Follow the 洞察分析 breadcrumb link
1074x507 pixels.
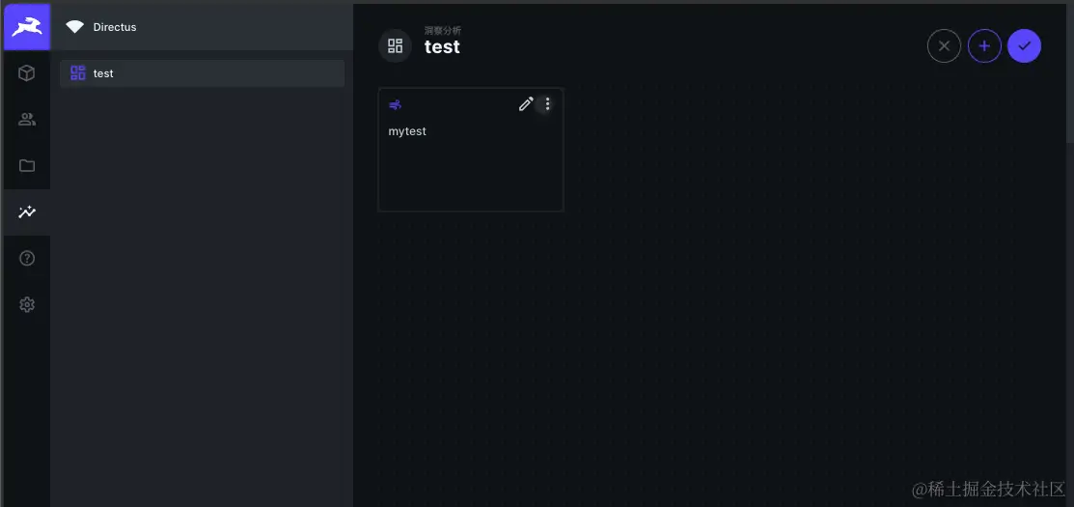443,31
